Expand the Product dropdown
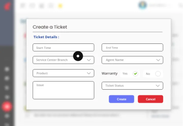Image resolution: width=183 pixels, height=126 pixels. pos(63,73)
